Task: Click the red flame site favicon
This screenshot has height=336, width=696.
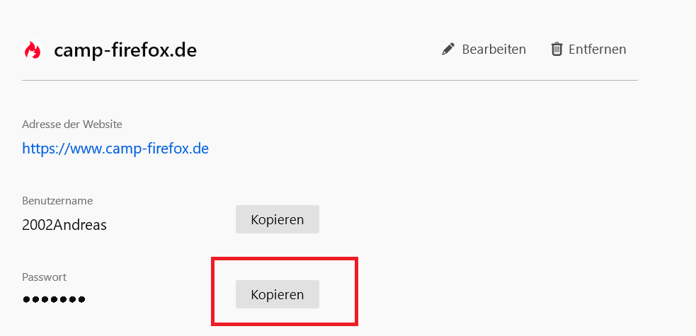Action: coord(32,50)
